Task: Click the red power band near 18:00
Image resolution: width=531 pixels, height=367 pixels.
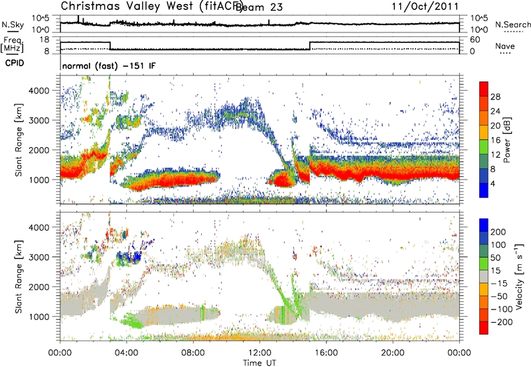Action: pos(359,174)
